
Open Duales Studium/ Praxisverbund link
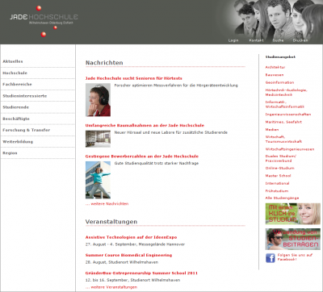281,158
